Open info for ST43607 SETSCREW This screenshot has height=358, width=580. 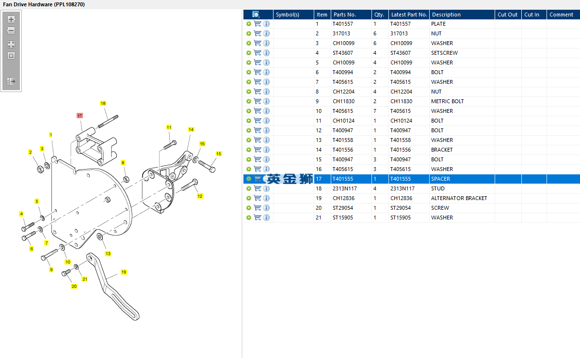(266, 53)
